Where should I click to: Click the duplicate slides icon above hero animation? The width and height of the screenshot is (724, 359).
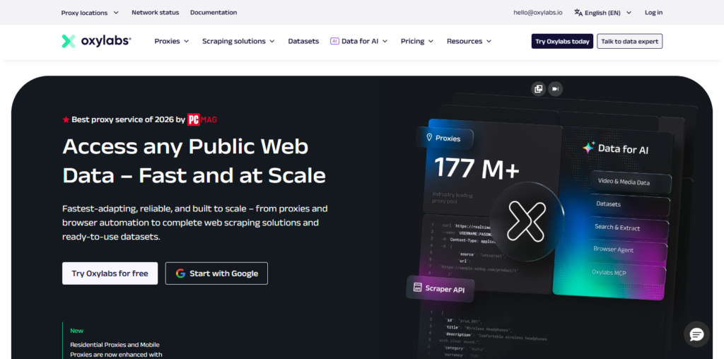coord(538,89)
